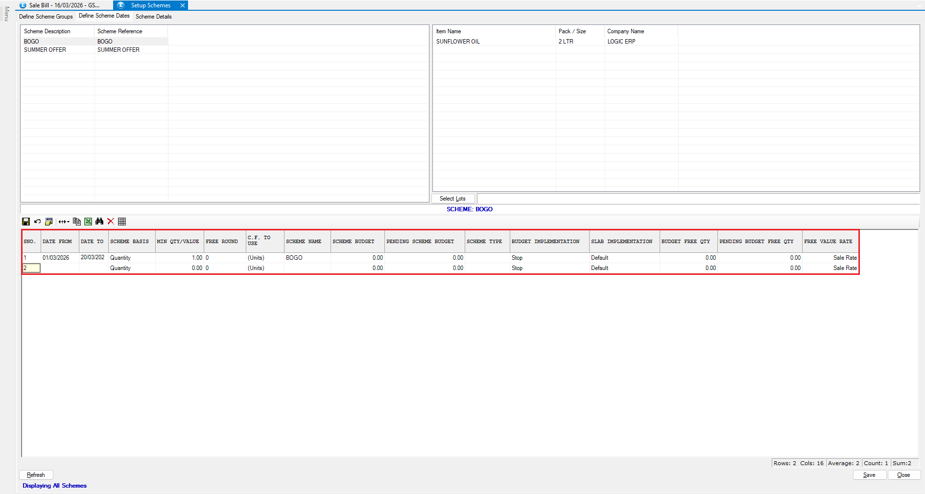Image resolution: width=925 pixels, height=494 pixels.
Task: Click the grid layout settings icon
Action: click(x=48, y=222)
